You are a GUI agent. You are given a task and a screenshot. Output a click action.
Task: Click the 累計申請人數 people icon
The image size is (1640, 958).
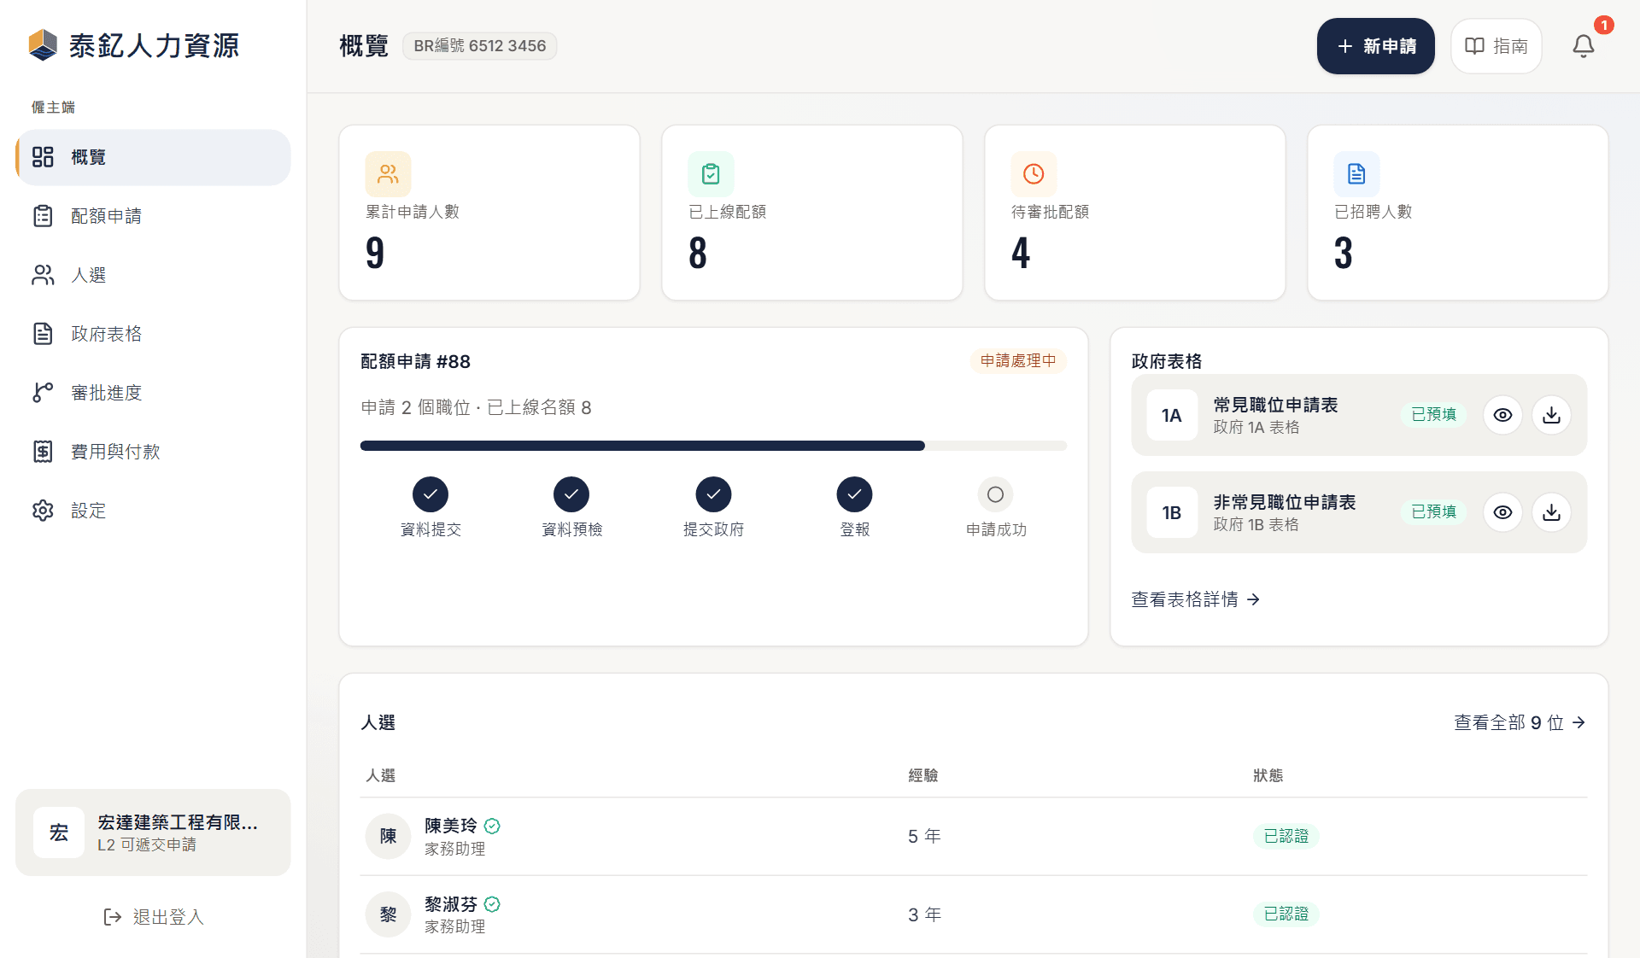388,174
